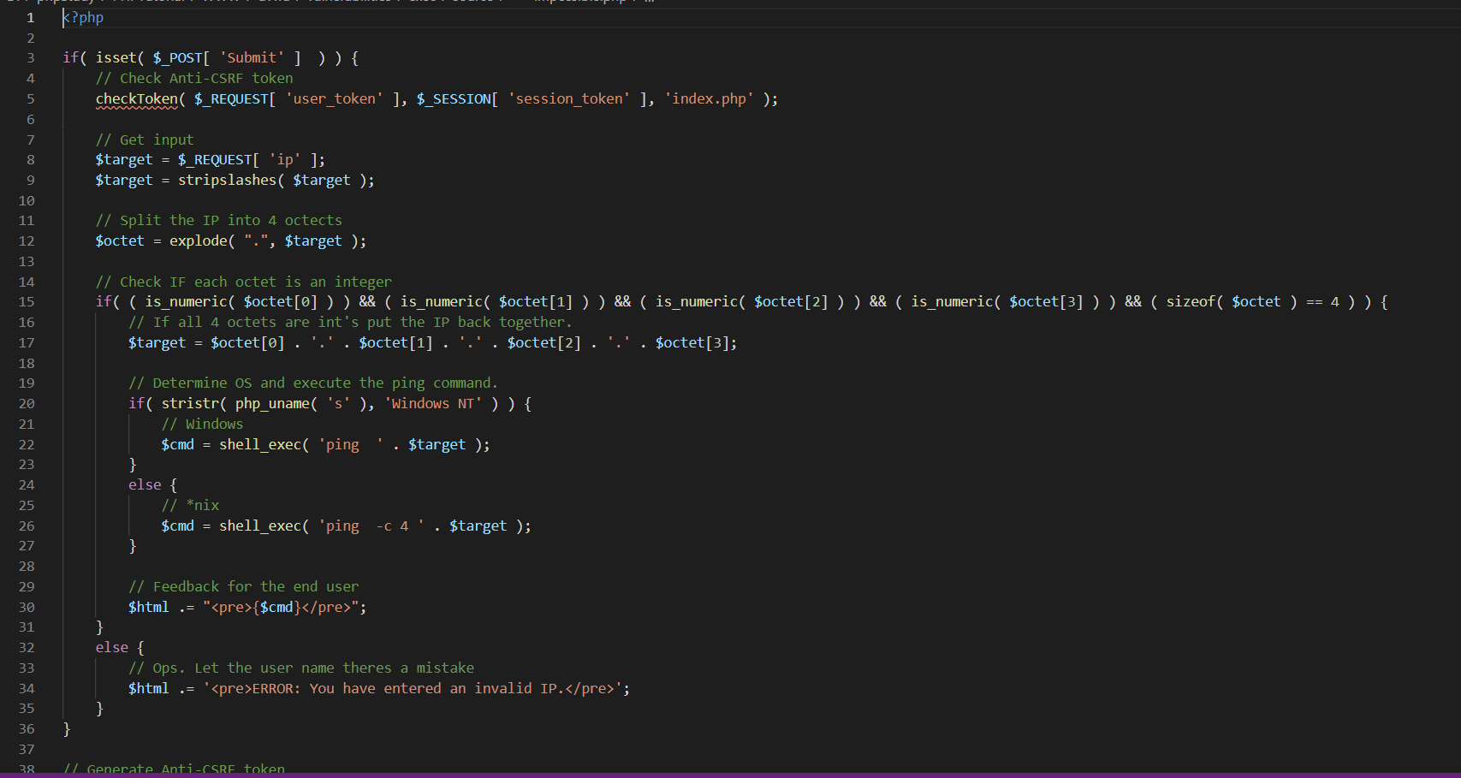Image resolution: width=1461 pixels, height=778 pixels.
Task: Click the explode function call
Action: [198, 241]
